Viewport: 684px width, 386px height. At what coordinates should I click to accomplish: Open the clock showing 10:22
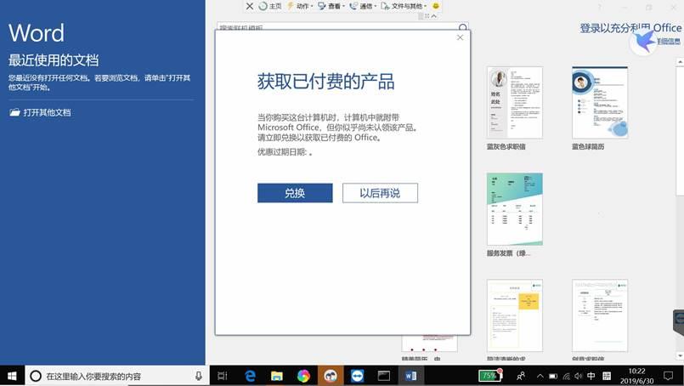pyautogui.click(x=637, y=376)
